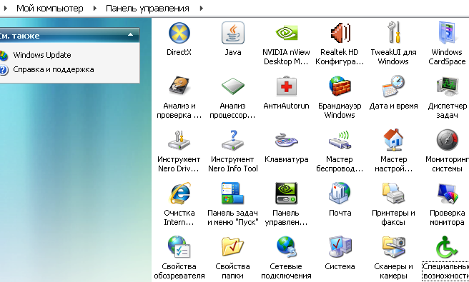Open Инструмент Nero Info Tool icon

pyautogui.click(x=232, y=140)
